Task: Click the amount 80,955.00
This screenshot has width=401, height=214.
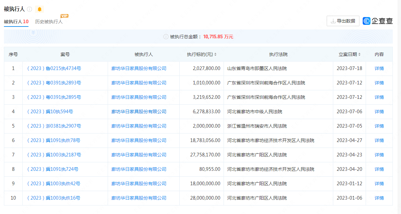Action: [x=210, y=169]
